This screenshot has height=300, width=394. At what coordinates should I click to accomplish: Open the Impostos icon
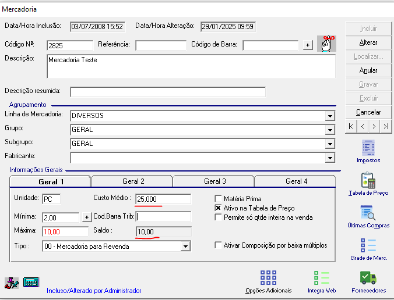tap(368, 148)
